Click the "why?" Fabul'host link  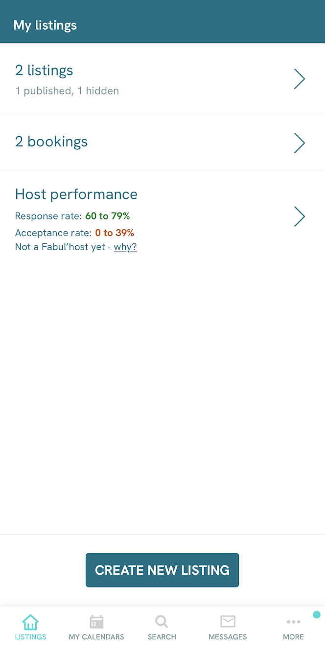125,247
